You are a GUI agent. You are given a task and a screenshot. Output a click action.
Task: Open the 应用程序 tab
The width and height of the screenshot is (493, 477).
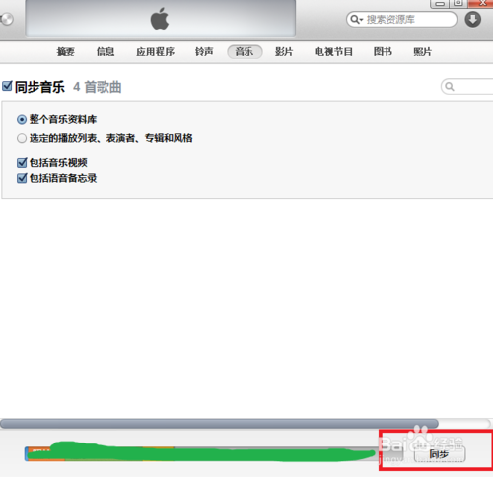tap(155, 52)
